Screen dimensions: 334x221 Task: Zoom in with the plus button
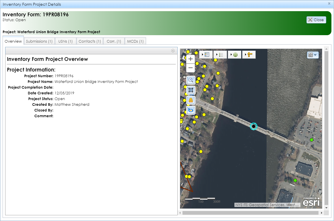point(191,59)
